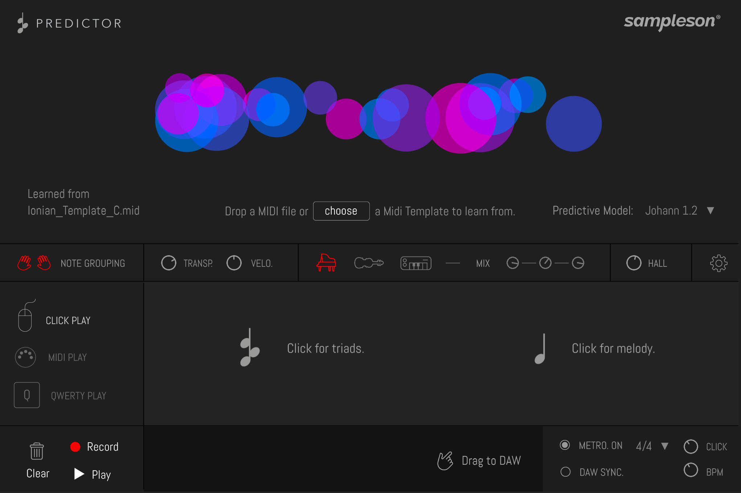Open the Predictive Model Johann 1.2 dropdown
741x493 pixels.
[710, 211]
